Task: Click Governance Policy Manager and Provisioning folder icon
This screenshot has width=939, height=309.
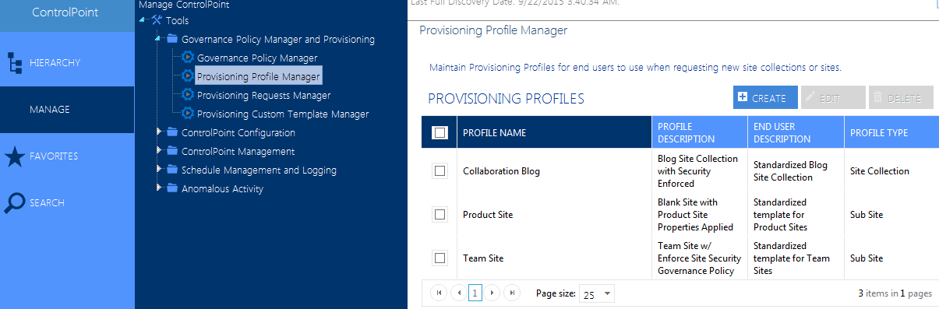Action: [172, 39]
